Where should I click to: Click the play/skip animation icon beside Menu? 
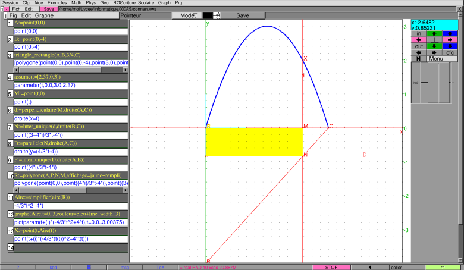pos(418,58)
